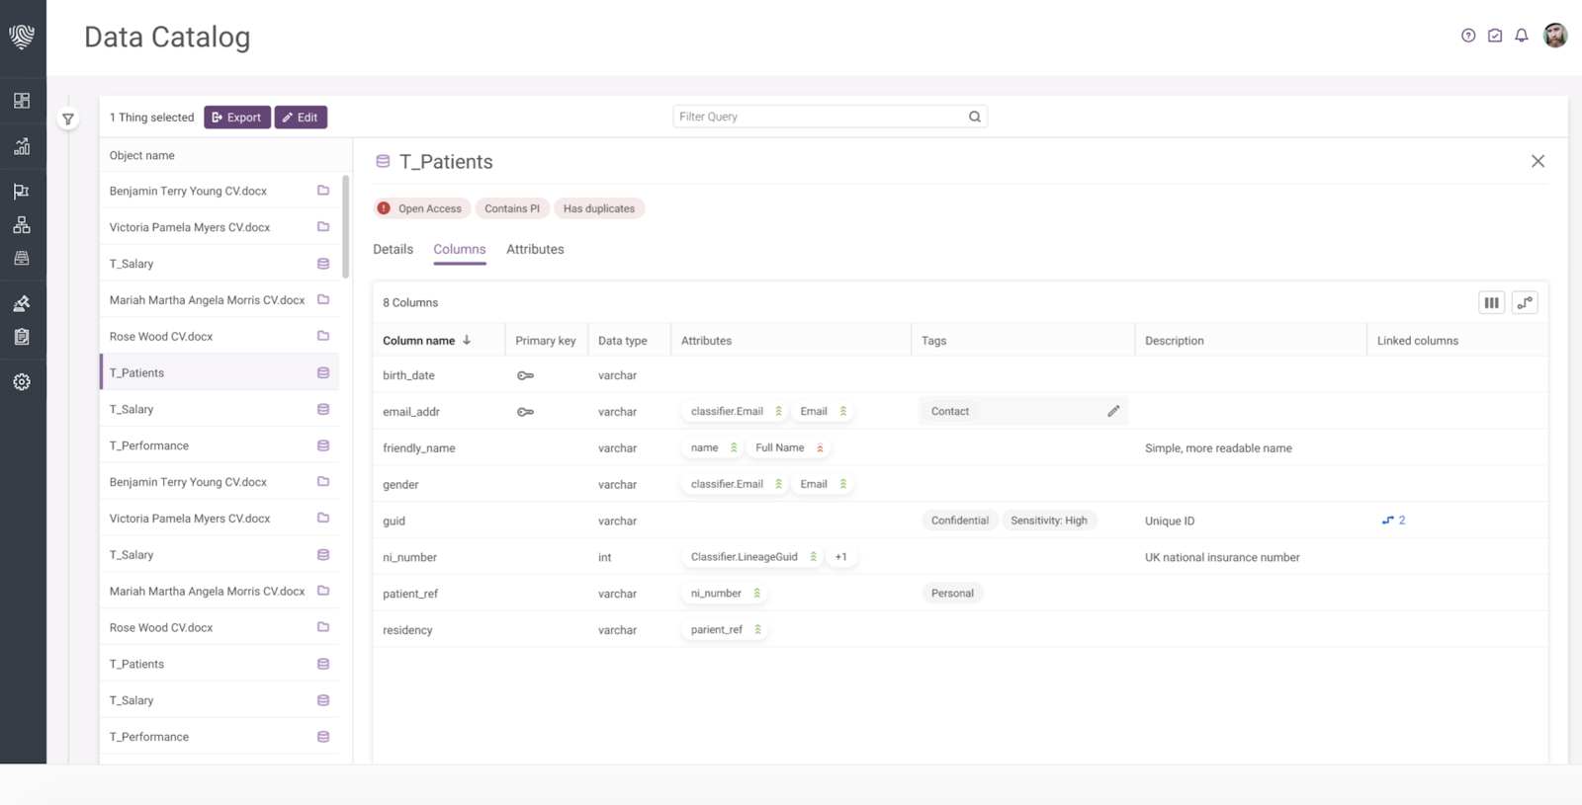
Task: Open the analytics chart icon in sidebar
Action: tap(22, 147)
